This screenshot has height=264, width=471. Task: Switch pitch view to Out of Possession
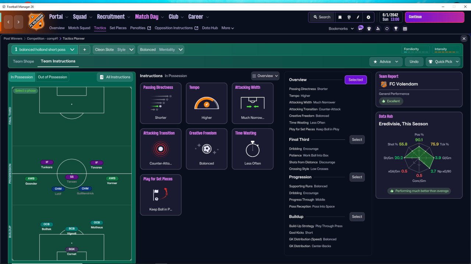[x=53, y=77]
